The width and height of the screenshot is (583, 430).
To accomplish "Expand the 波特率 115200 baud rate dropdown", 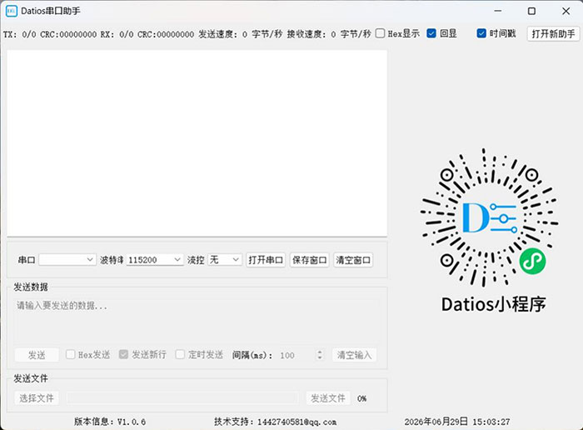I will coord(155,260).
